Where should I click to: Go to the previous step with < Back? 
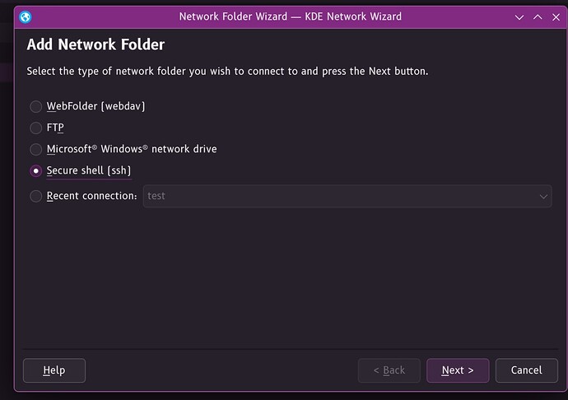coord(389,370)
